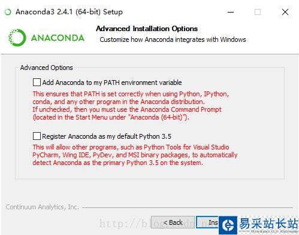Click the Anaconda3 2.4.1 Setup title text
299x235 pixels.
click(69, 12)
